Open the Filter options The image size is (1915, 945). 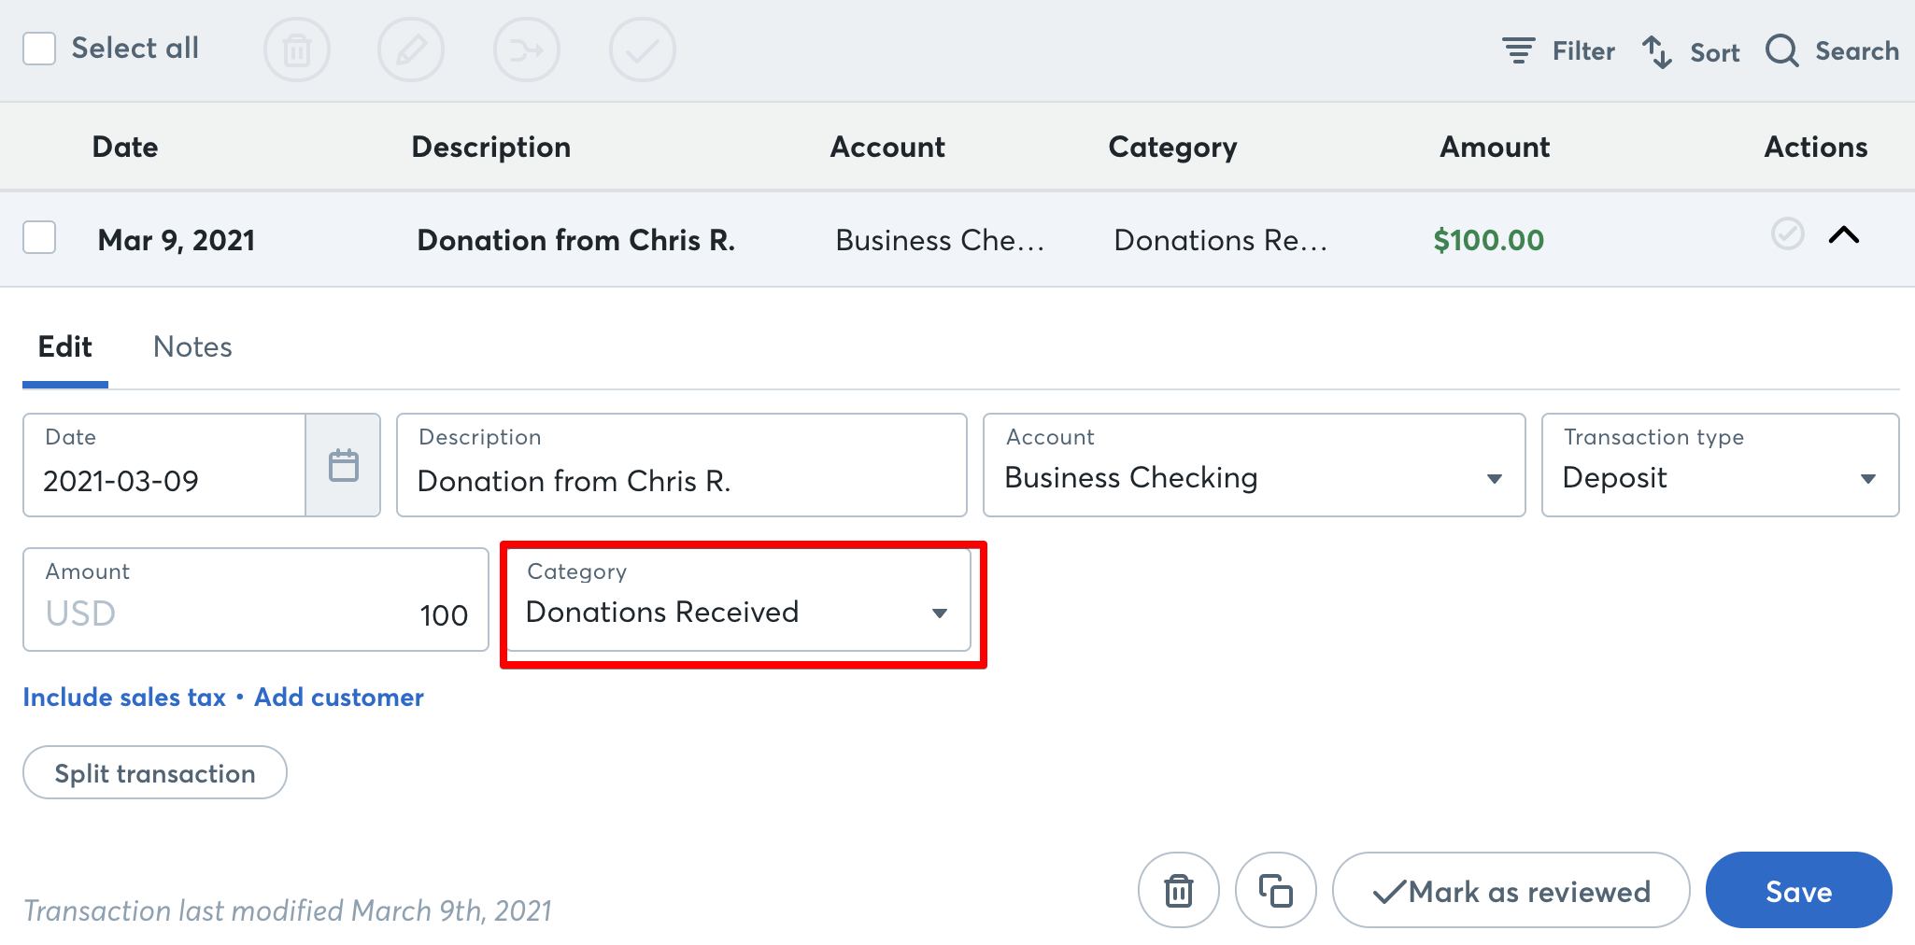pos(1557,51)
